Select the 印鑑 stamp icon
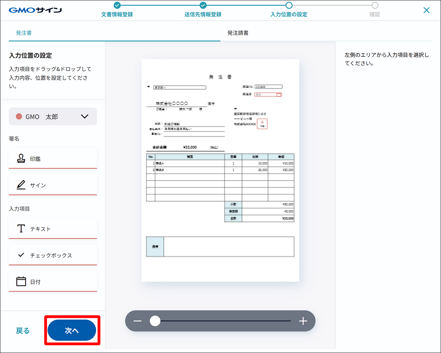 tap(21, 158)
